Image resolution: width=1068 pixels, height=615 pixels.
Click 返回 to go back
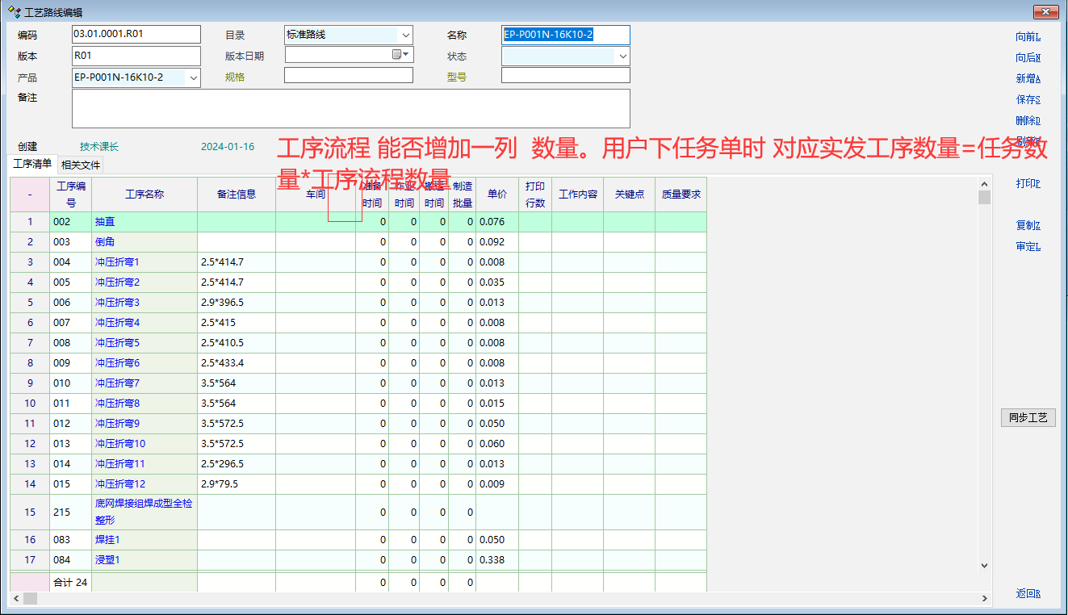pyautogui.click(x=1028, y=594)
